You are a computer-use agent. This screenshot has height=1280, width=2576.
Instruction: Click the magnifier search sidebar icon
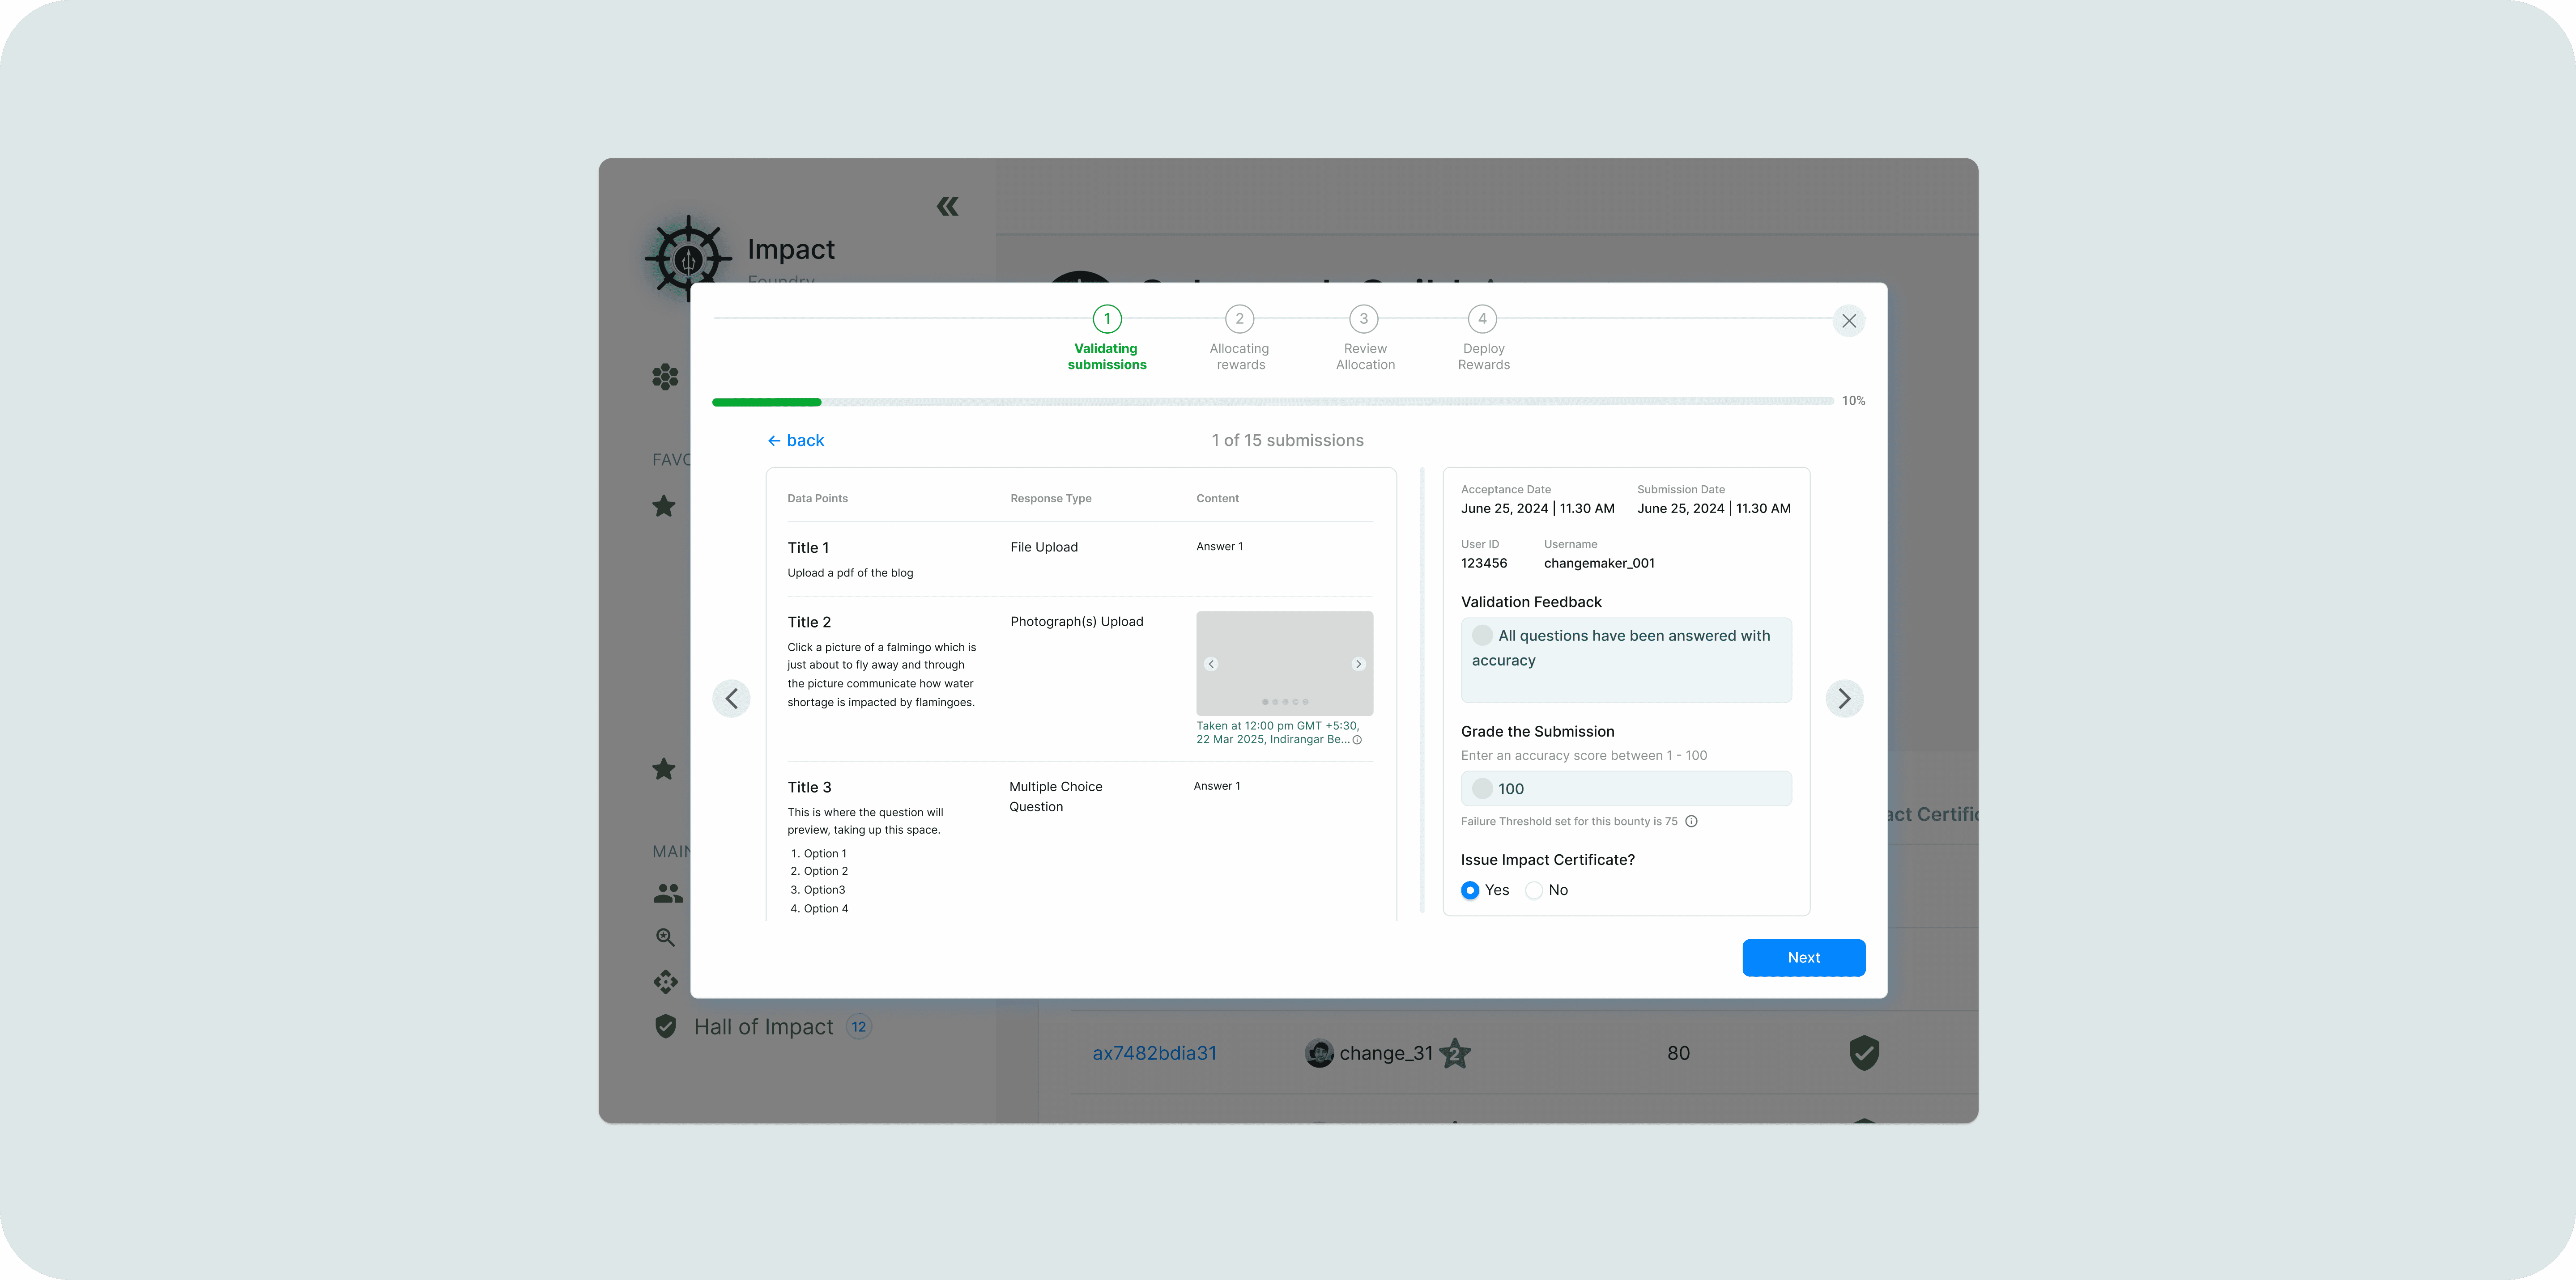665,937
